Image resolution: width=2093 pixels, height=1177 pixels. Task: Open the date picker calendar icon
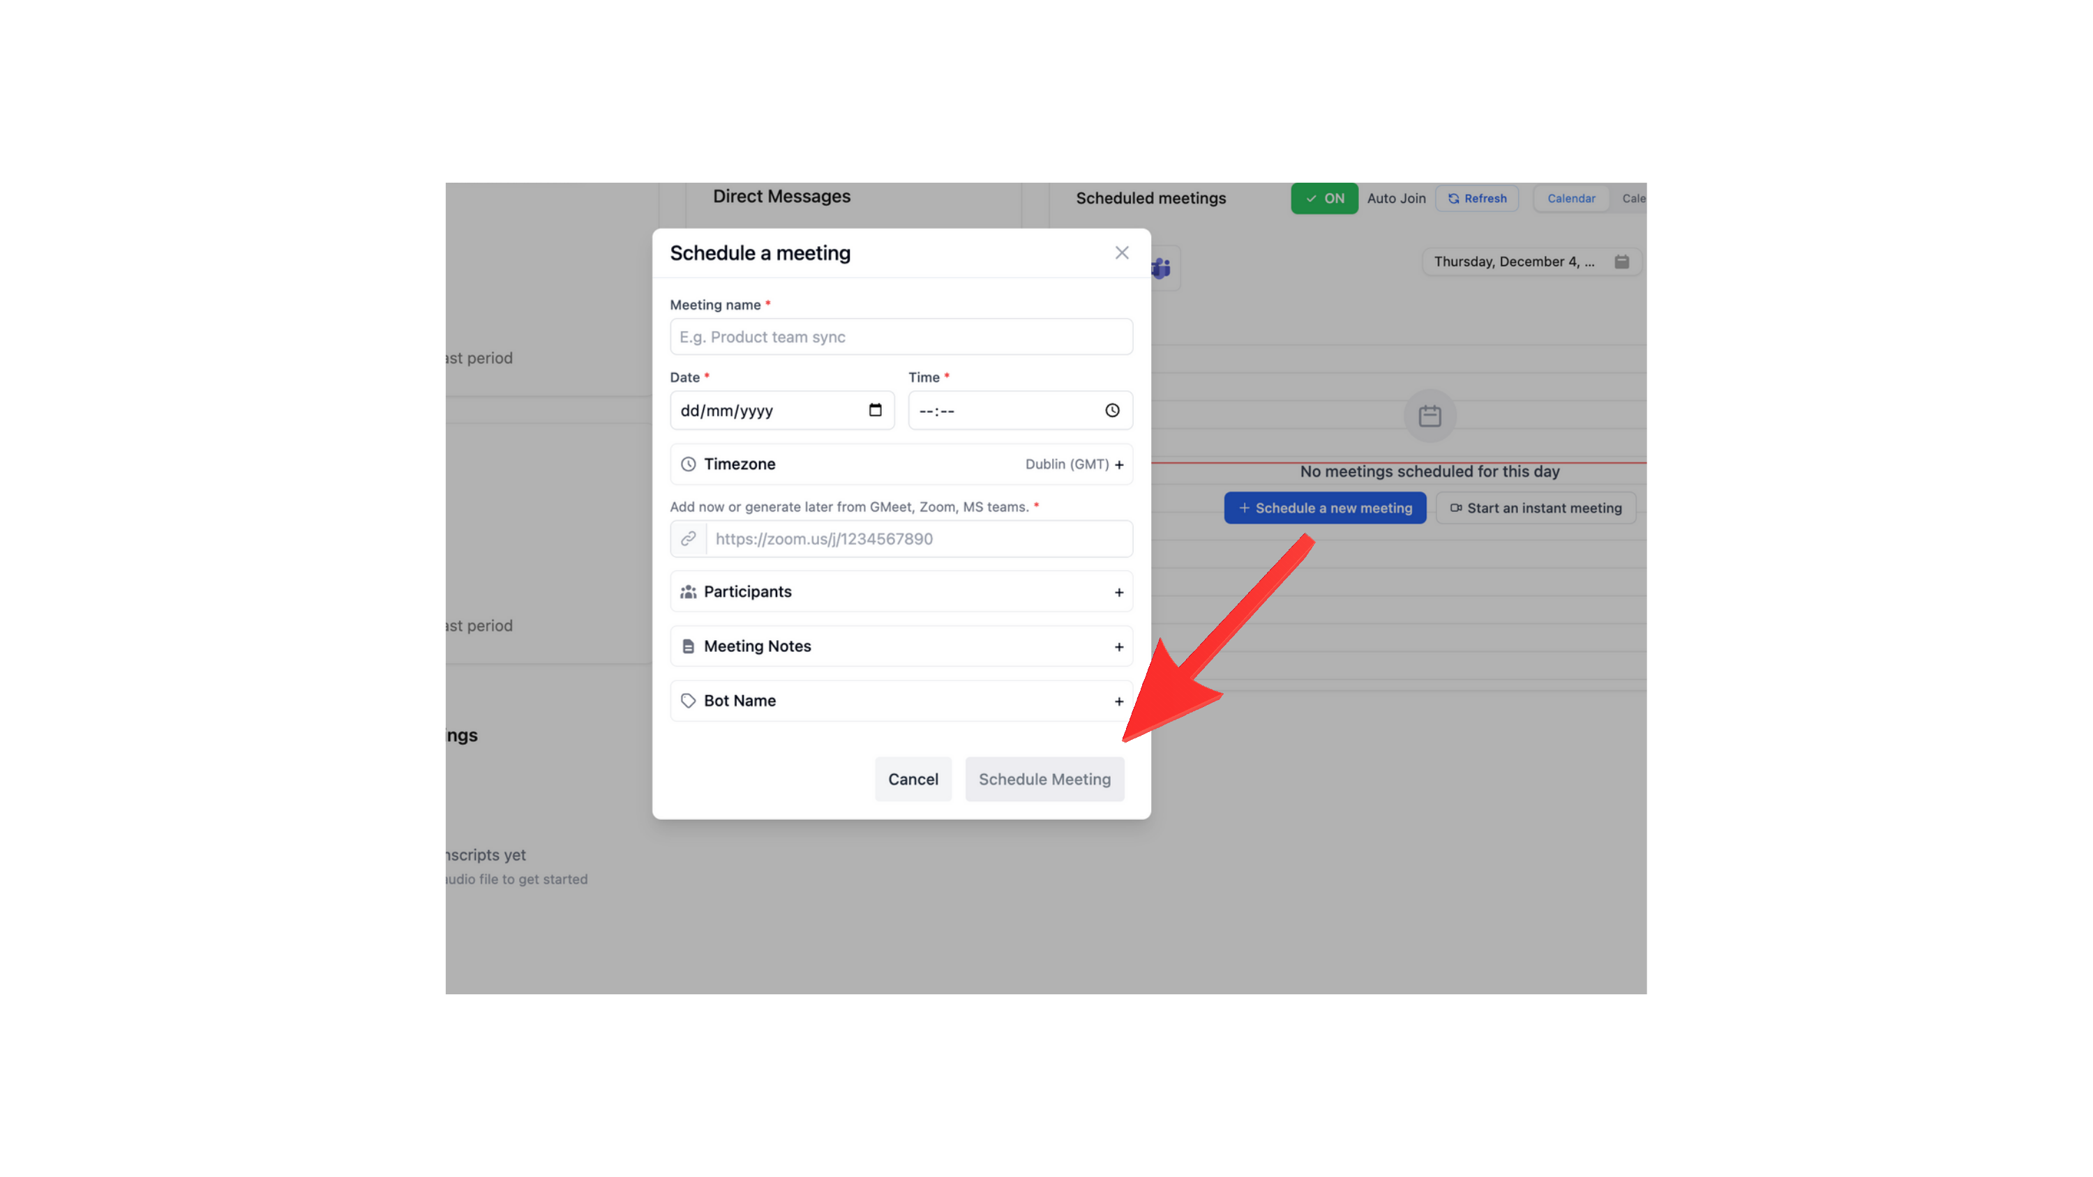(x=875, y=410)
